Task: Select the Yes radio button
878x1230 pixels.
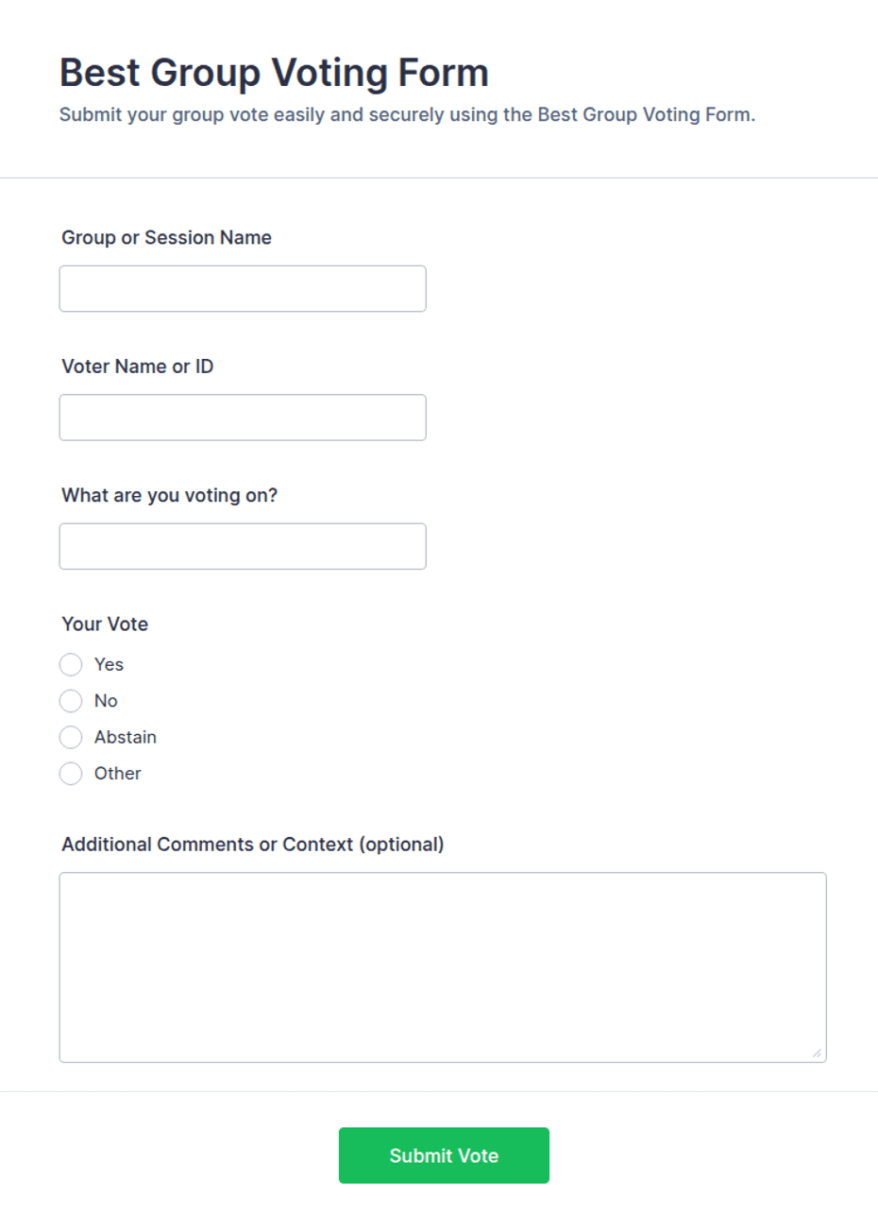Action: click(71, 665)
